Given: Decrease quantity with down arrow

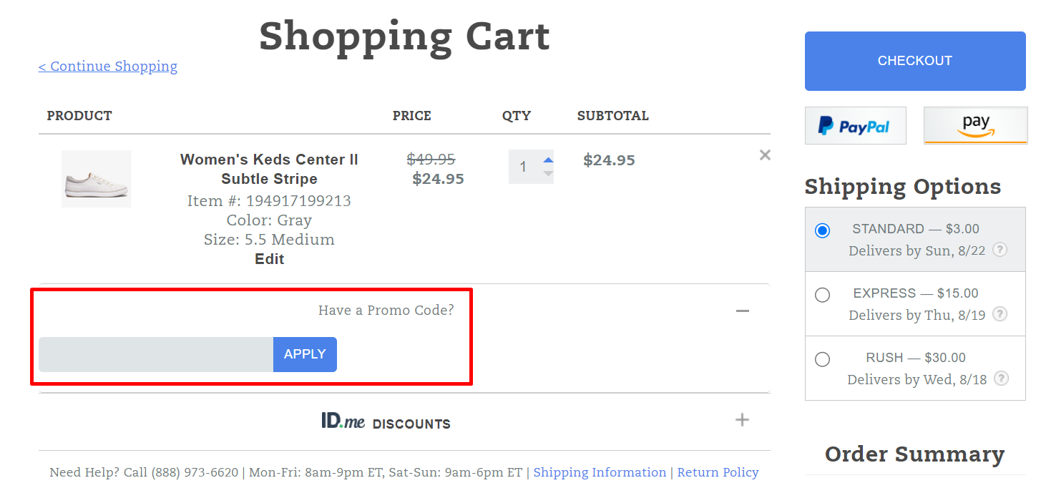Looking at the screenshot, I should pos(548,174).
